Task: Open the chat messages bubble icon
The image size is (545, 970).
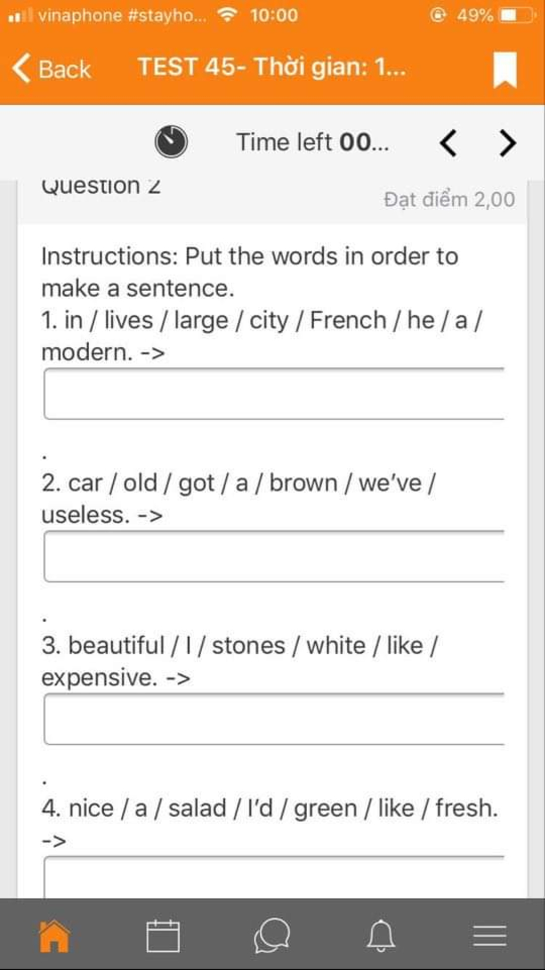Action: click(x=272, y=935)
